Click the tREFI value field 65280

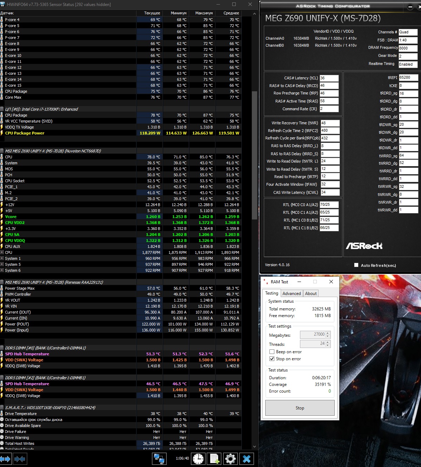point(408,77)
